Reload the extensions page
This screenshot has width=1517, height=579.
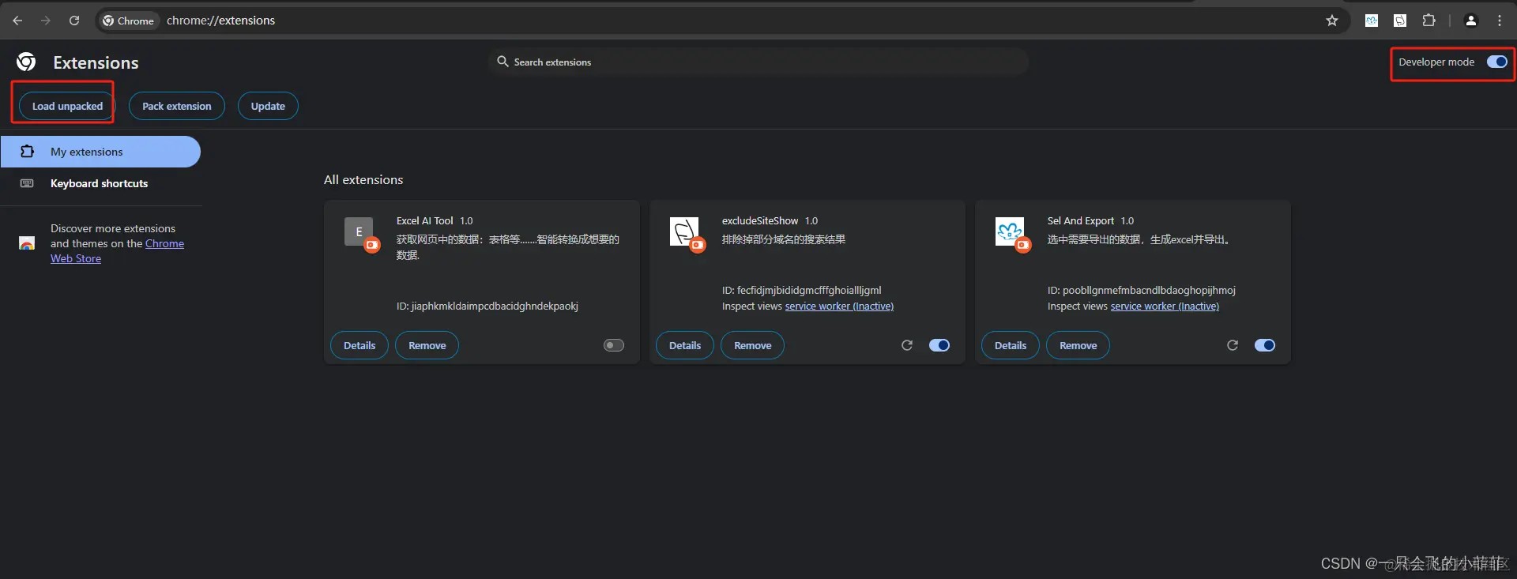coord(74,21)
